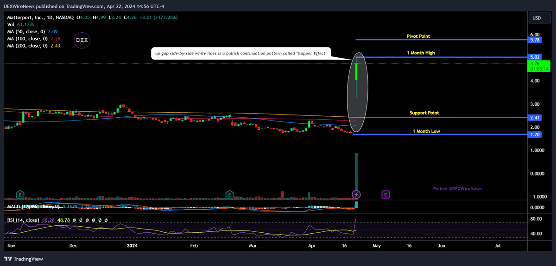Click the Mar label on time axis
Screen dimensions: 556x266
(253, 246)
